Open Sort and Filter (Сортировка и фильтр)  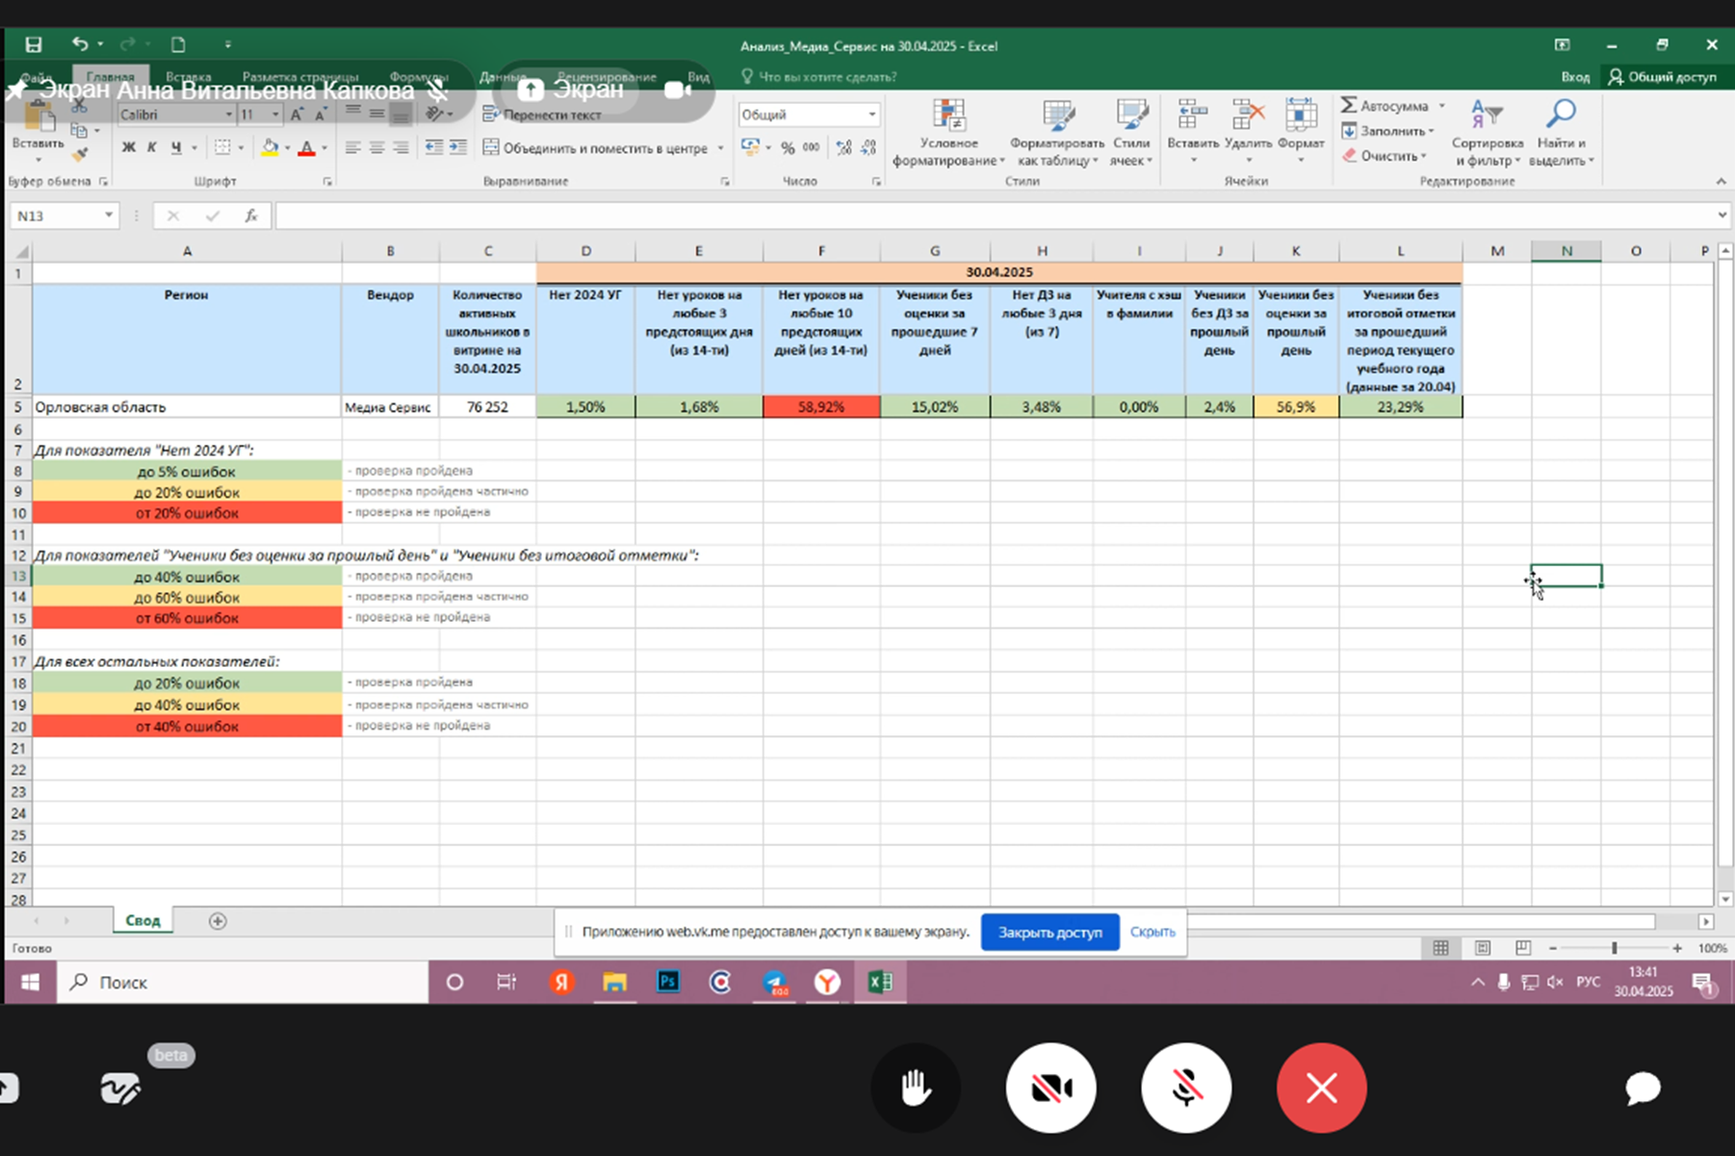[1487, 133]
